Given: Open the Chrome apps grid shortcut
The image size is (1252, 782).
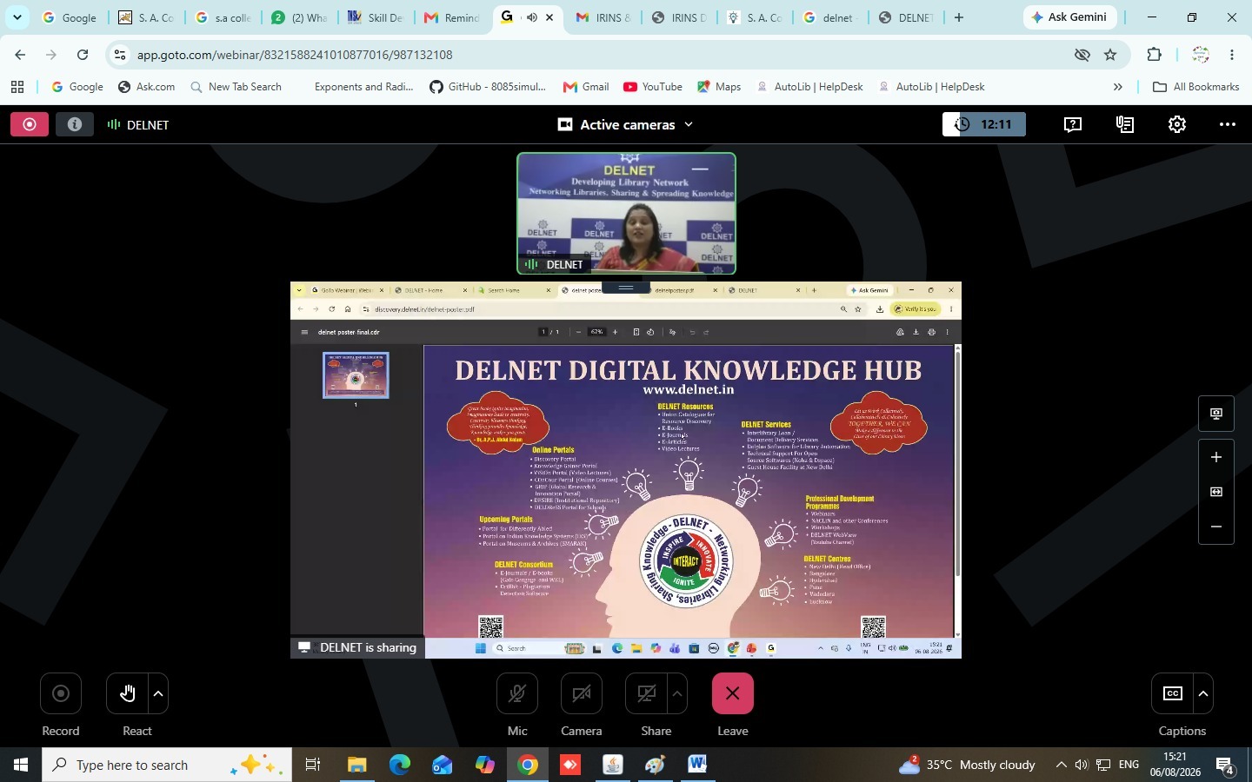Looking at the screenshot, I should pos(17,87).
